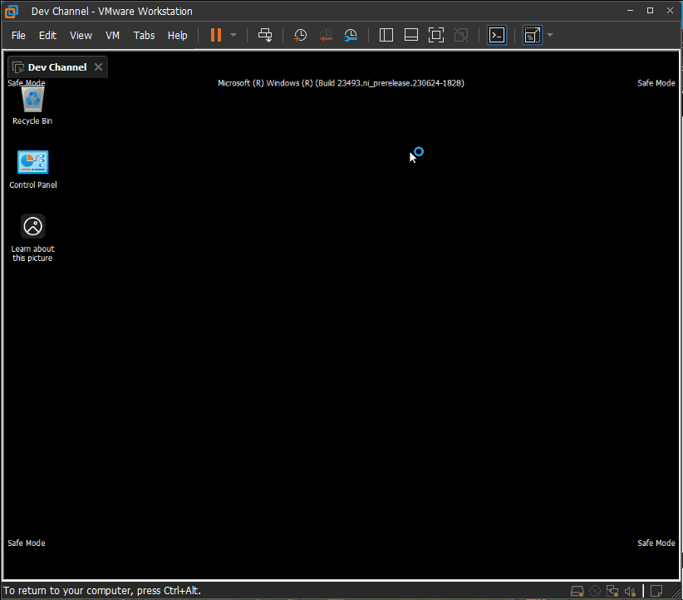683x600 pixels.
Task: Enter full screen mode
Action: [436, 35]
